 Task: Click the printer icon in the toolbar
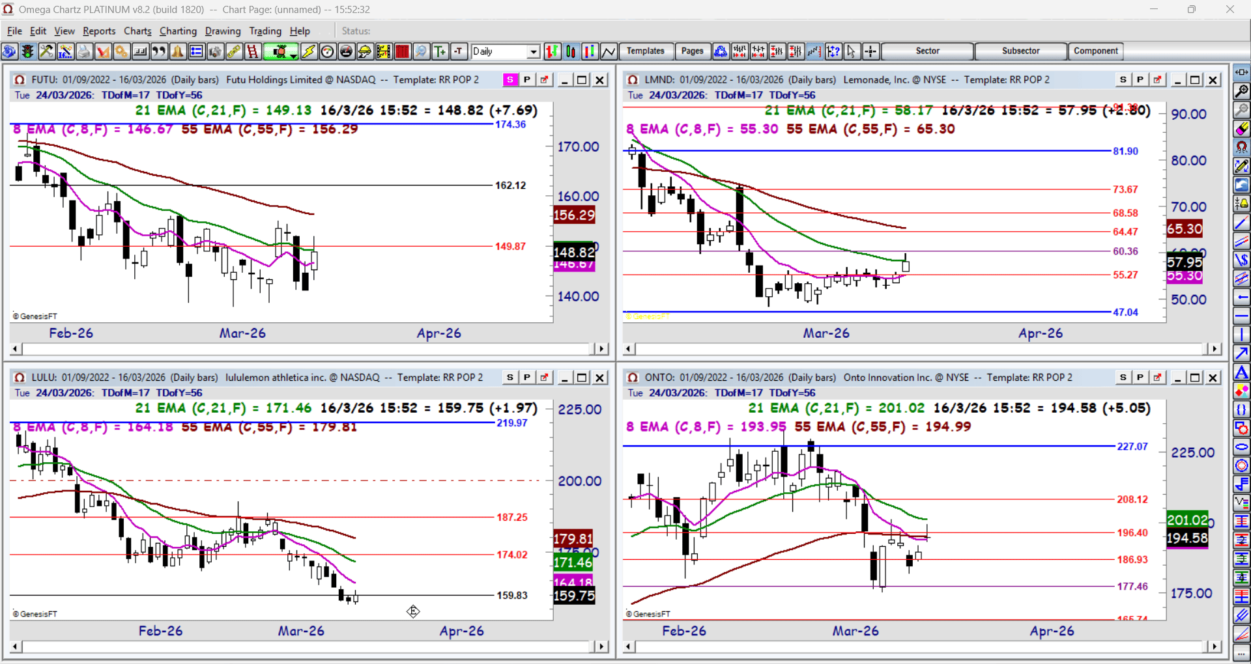point(84,51)
